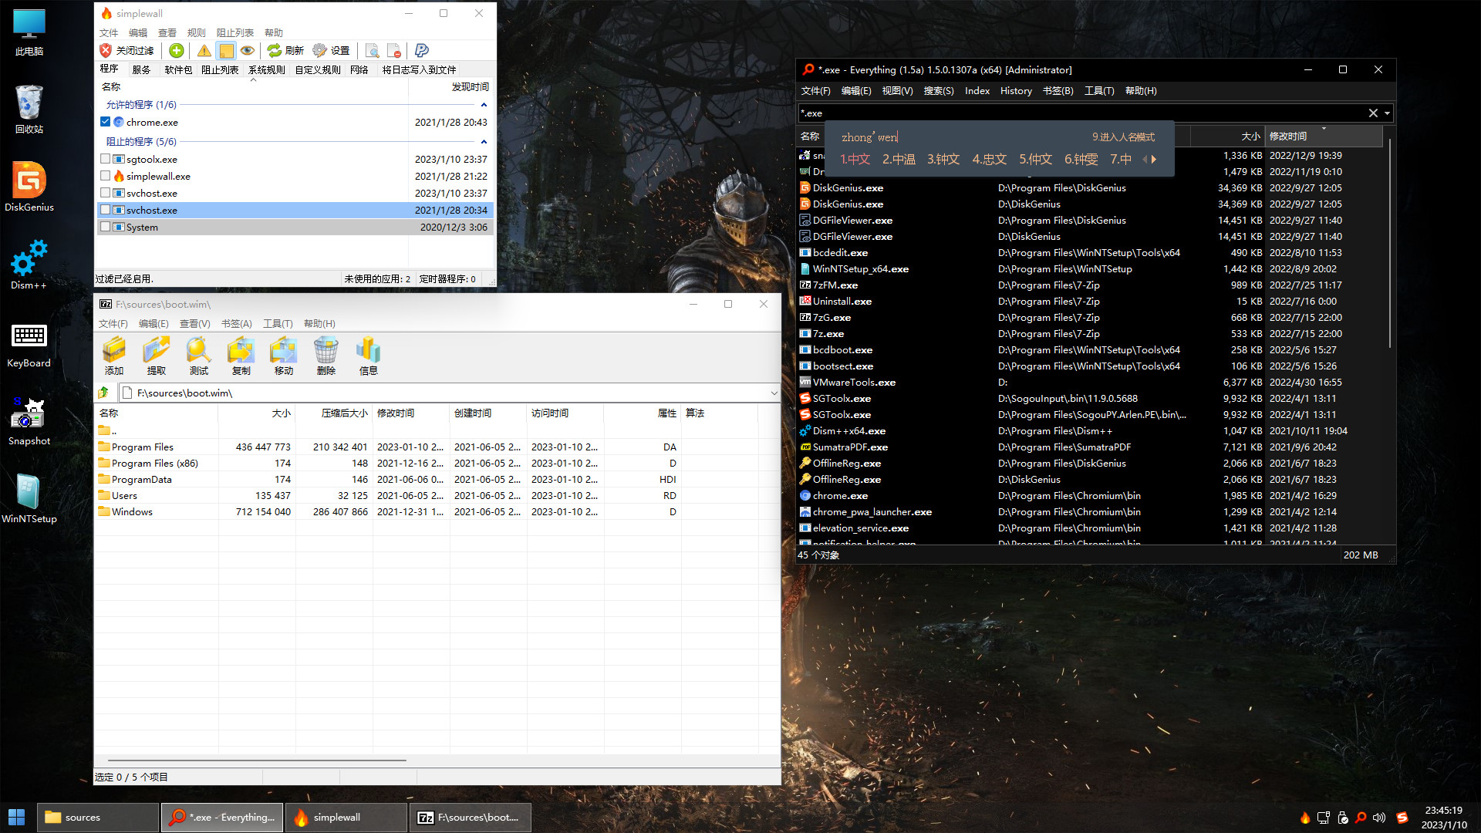Click the clear log red-minus document icon
The width and height of the screenshot is (1481, 833).
pos(393,51)
